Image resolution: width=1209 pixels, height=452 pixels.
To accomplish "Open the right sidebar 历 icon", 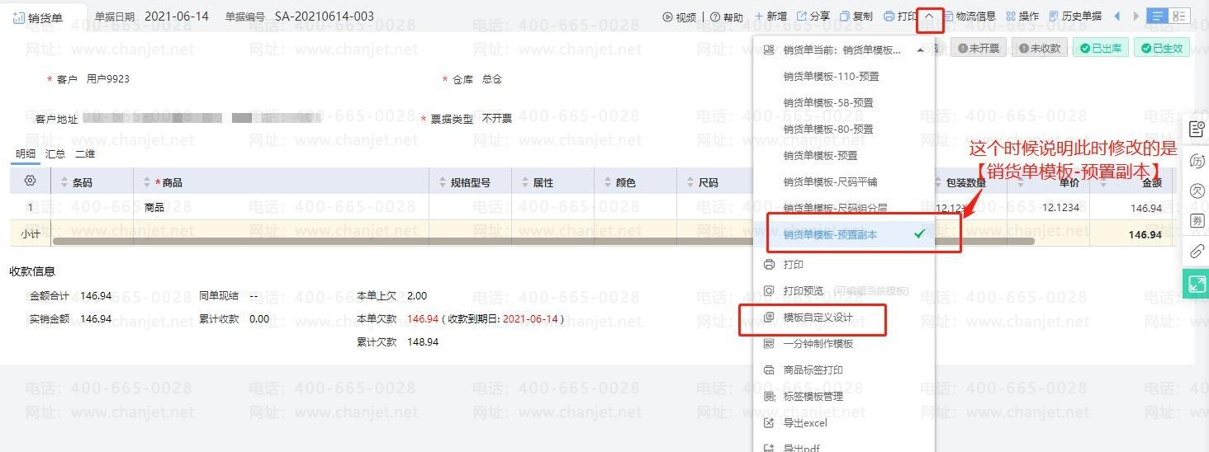I will coord(1197,161).
